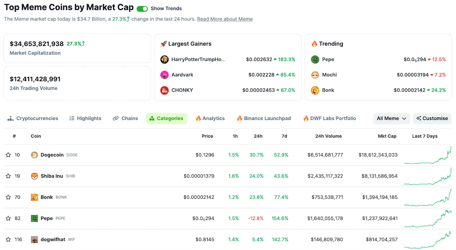Open the dogwifhat coin link

[x=53, y=240]
